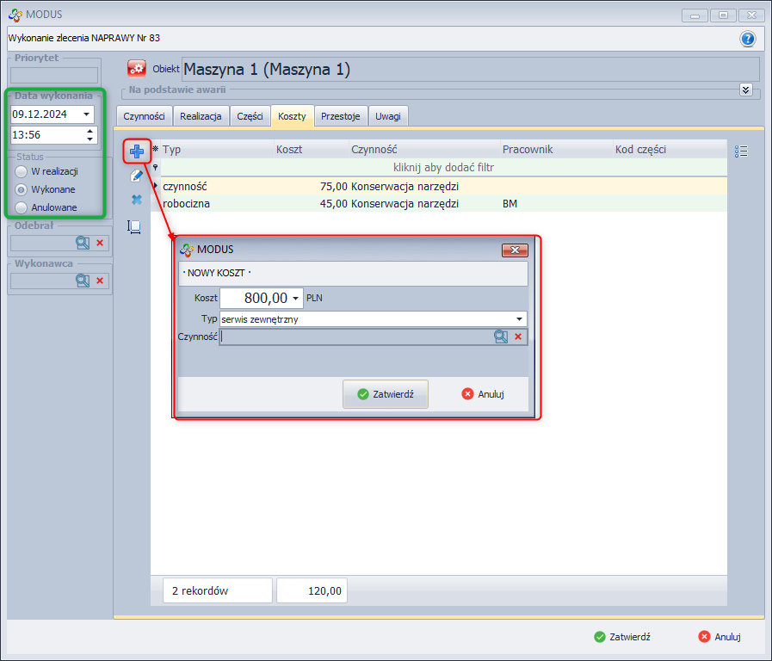The height and width of the screenshot is (661, 772).
Task: Click Zatwierdź in the Nowy Koszt dialog
Action: pyautogui.click(x=385, y=394)
